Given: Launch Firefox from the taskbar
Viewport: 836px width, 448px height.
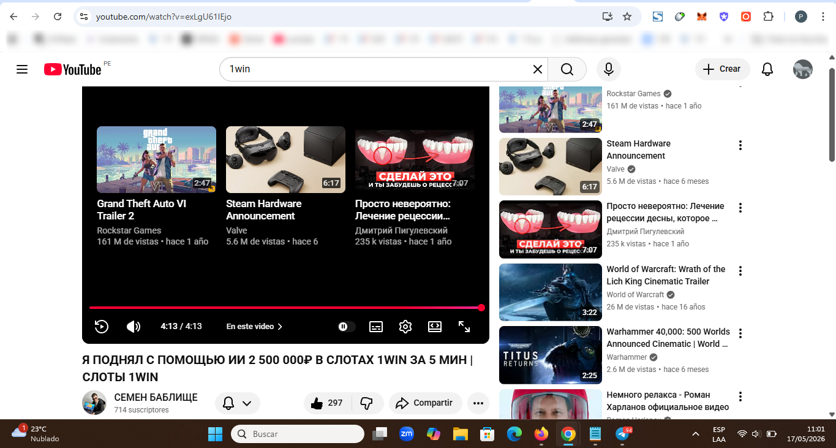Looking at the screenshot, I should tap(541, 434).
